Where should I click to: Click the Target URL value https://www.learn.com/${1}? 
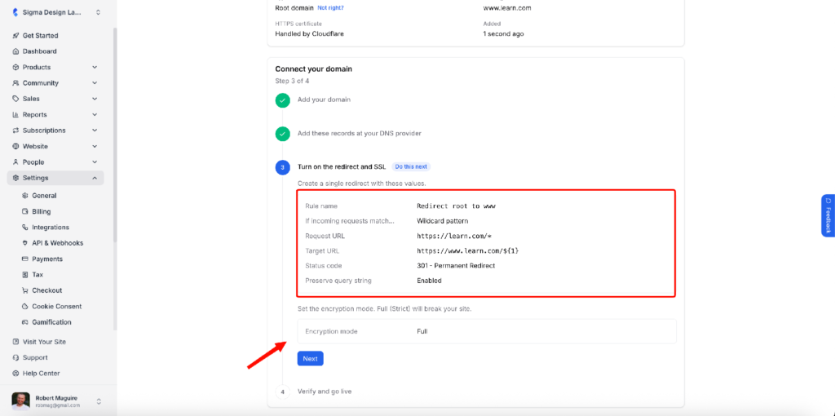467,250
